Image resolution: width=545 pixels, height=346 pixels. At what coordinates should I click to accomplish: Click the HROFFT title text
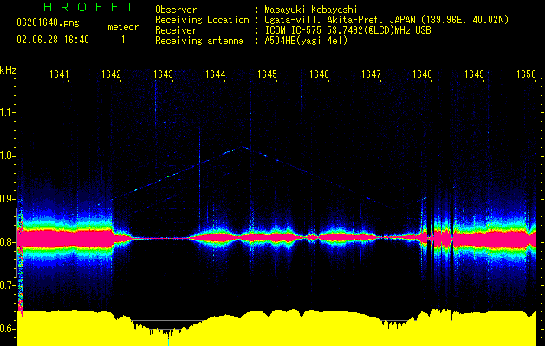[89, 7]
